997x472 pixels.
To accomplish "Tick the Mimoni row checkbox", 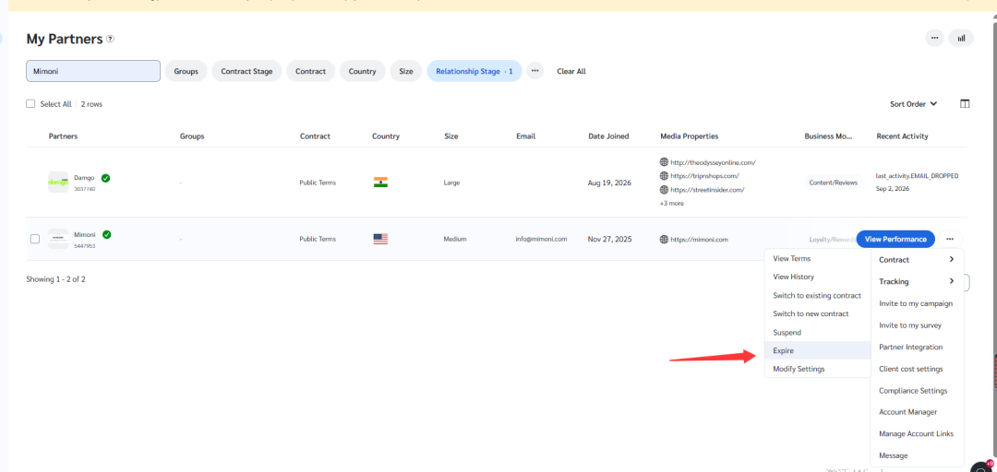I will pos(35,239).
